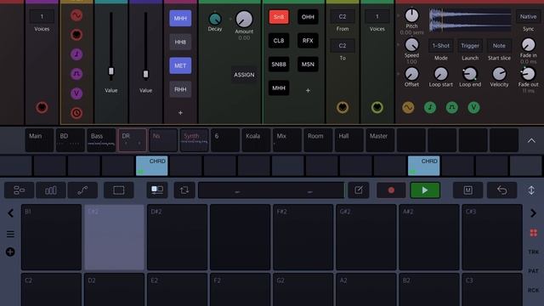
Task: Click the red clock port icon
Action: (x=76, y=113)
